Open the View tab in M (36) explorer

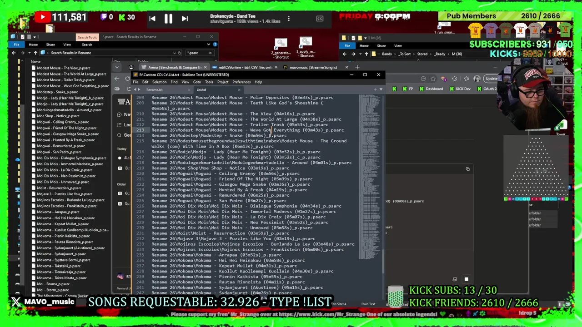[x=398, y=45]
